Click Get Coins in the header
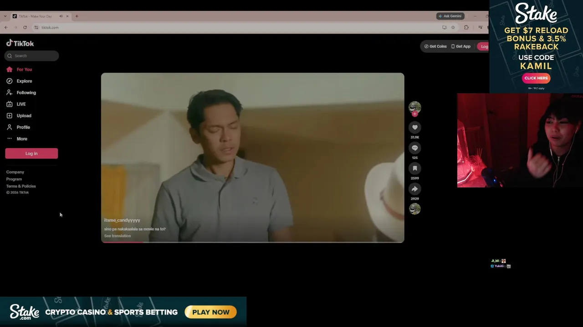 coord(435,46)
